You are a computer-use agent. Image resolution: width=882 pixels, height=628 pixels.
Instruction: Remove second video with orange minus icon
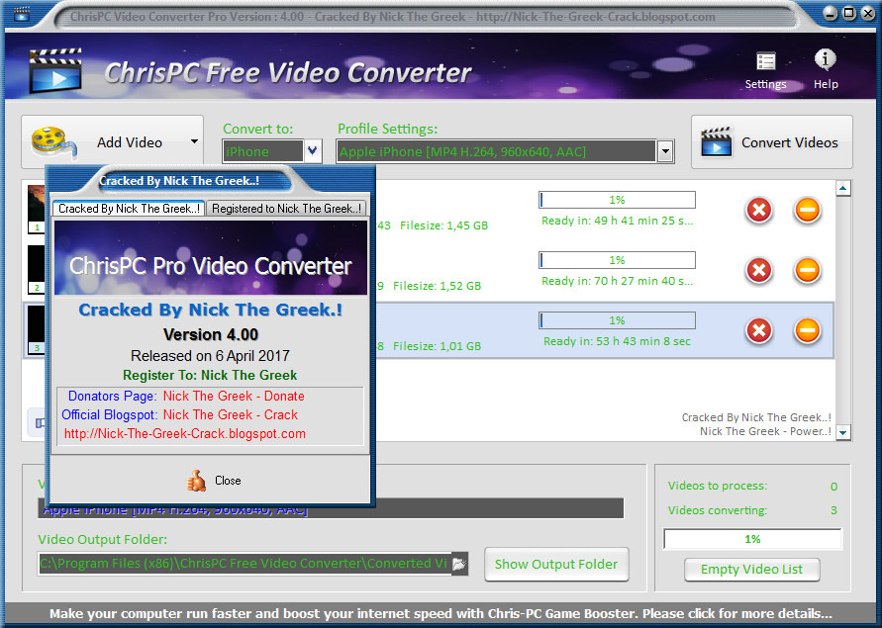pyautogui.click(x=807, y=270)
